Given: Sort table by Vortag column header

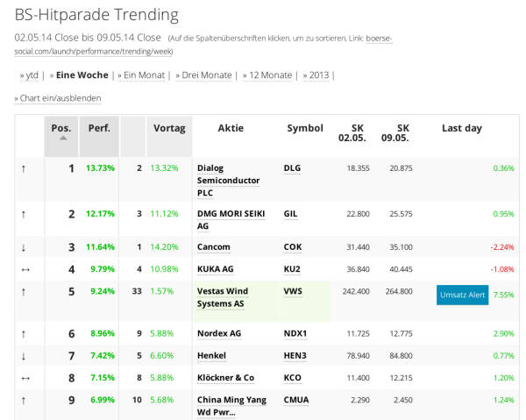Looking at the screenshot, I should (169, 128).
